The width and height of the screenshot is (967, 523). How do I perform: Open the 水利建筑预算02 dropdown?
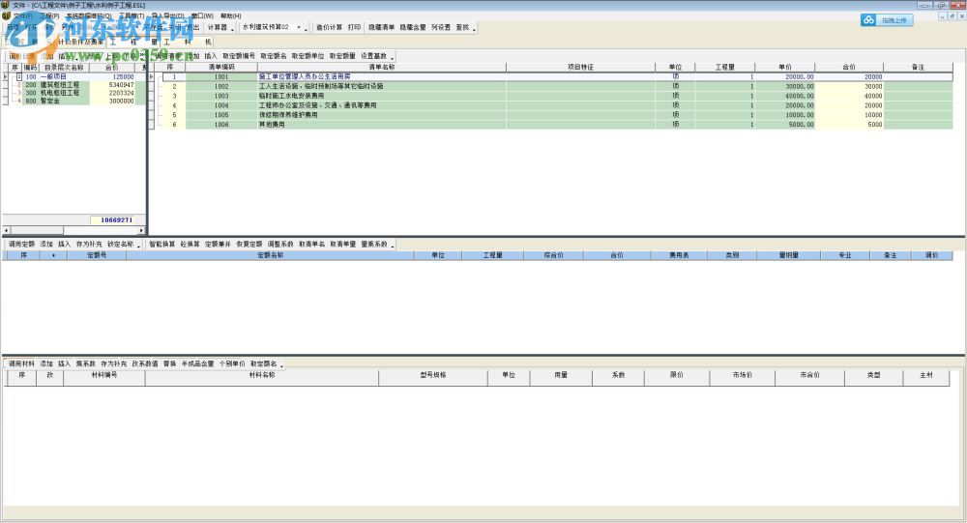(271, 28)
